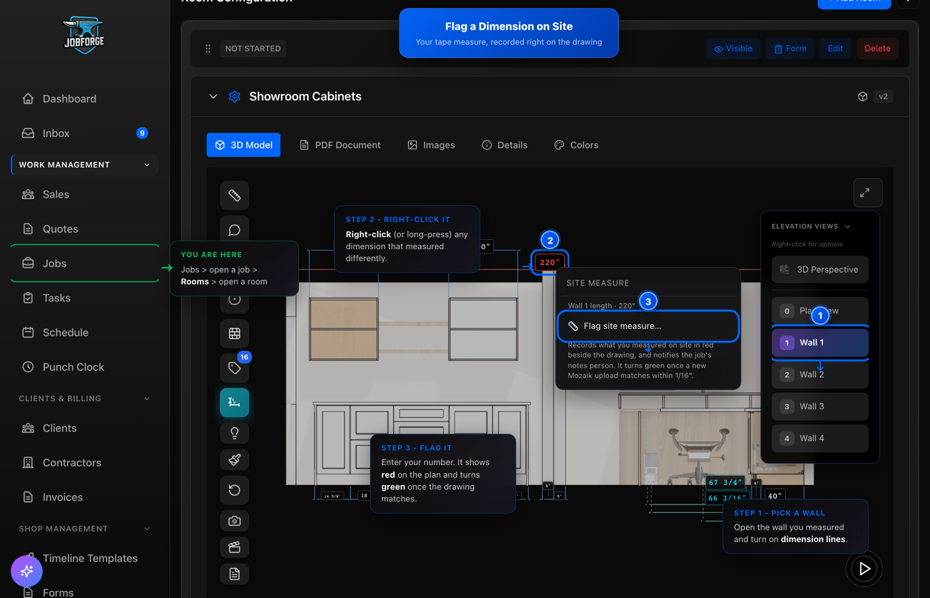Image resolution: width=930 pixels, height=598 pixels.
Task: Collapse the Elevation Views panel
Action: [x=848, y=227]
